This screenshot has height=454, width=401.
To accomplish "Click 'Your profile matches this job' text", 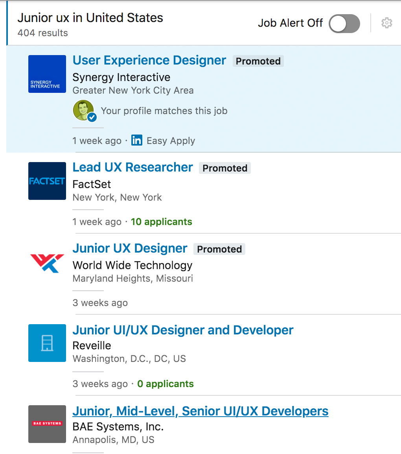I will pyautogui.click(x=164, y=111).
